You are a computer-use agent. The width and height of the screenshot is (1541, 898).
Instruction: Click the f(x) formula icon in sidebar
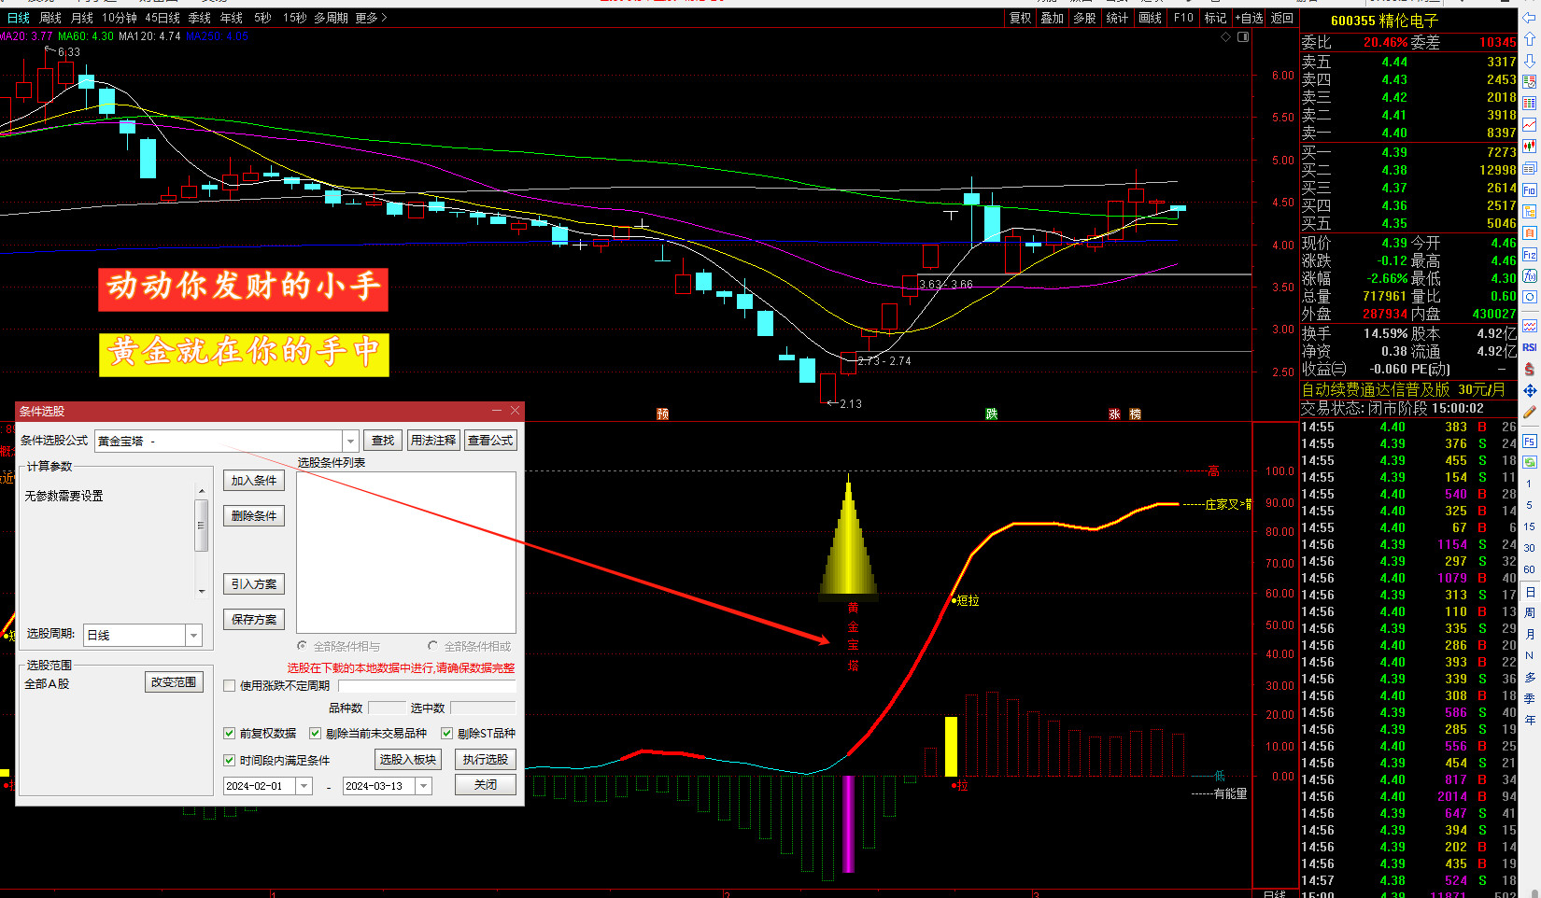coord(1529,276)
